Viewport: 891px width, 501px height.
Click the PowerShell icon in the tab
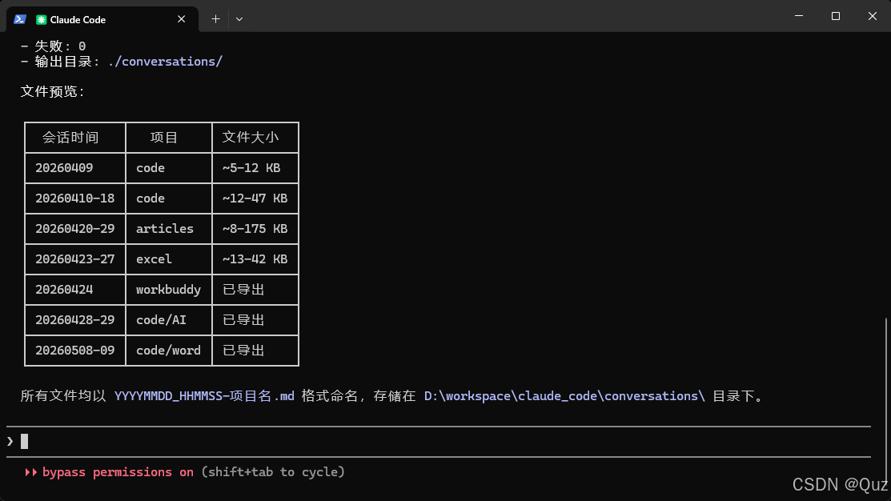click(x=20, y=19)
